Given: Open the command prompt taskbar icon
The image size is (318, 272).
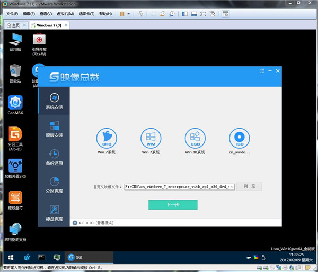Looking at the screenshot, I should 41,257.
